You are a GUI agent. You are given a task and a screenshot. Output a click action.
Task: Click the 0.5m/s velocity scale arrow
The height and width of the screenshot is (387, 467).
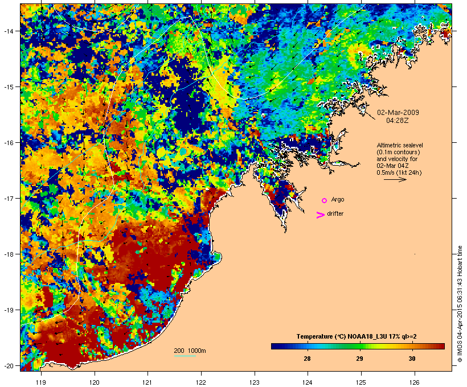pos(395,179)
